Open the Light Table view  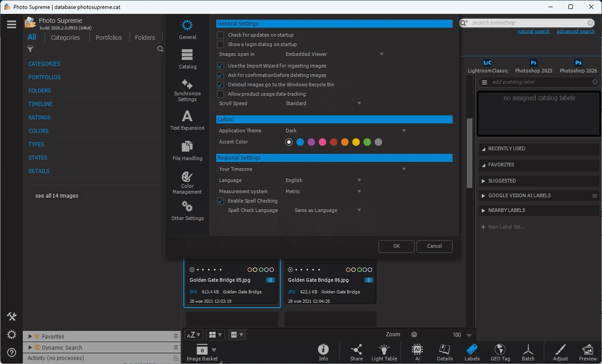[384, 352]
